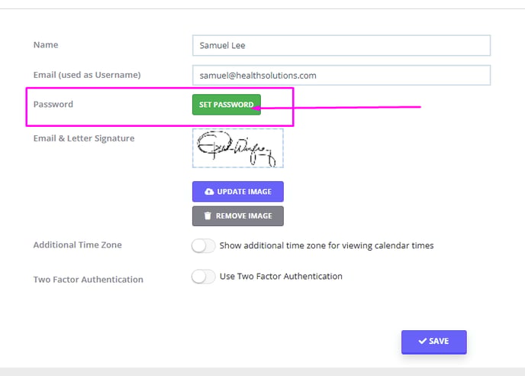525x376 pixels.
Task: Select the signature image thumbnail
Action: pyautogui.click(x=238, y=148)
